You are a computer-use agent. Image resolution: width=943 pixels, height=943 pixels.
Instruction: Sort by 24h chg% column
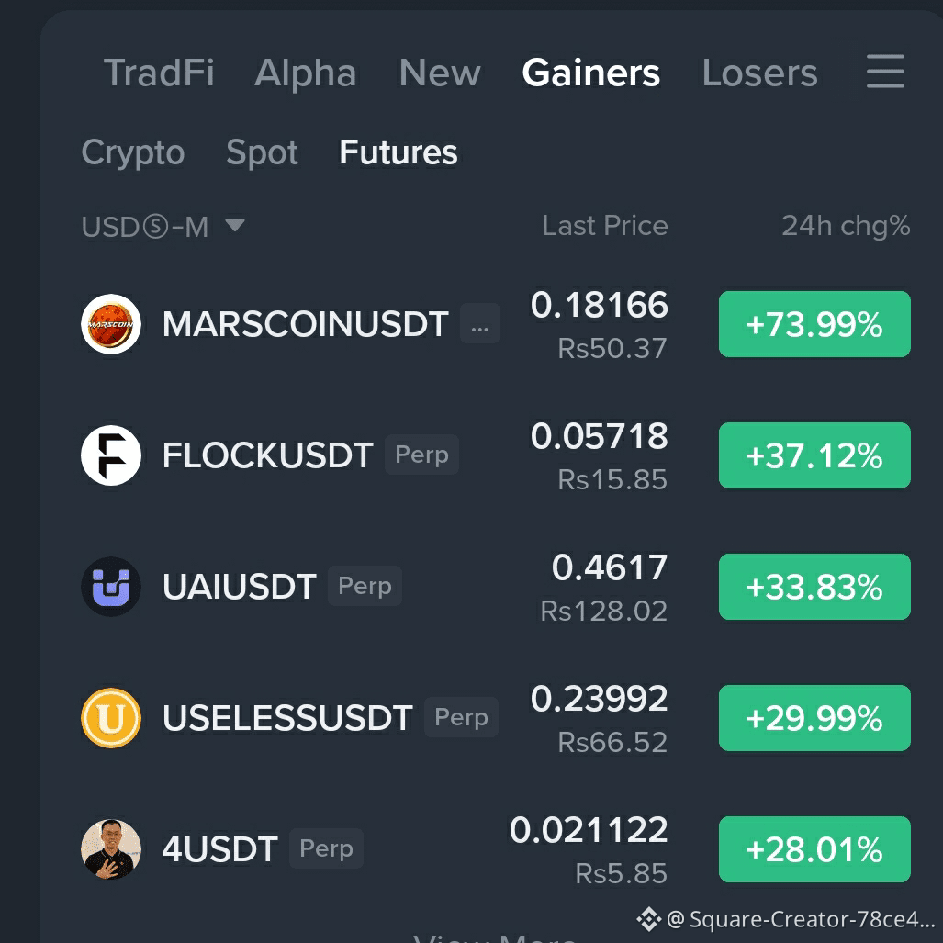(x=846, y=226)
